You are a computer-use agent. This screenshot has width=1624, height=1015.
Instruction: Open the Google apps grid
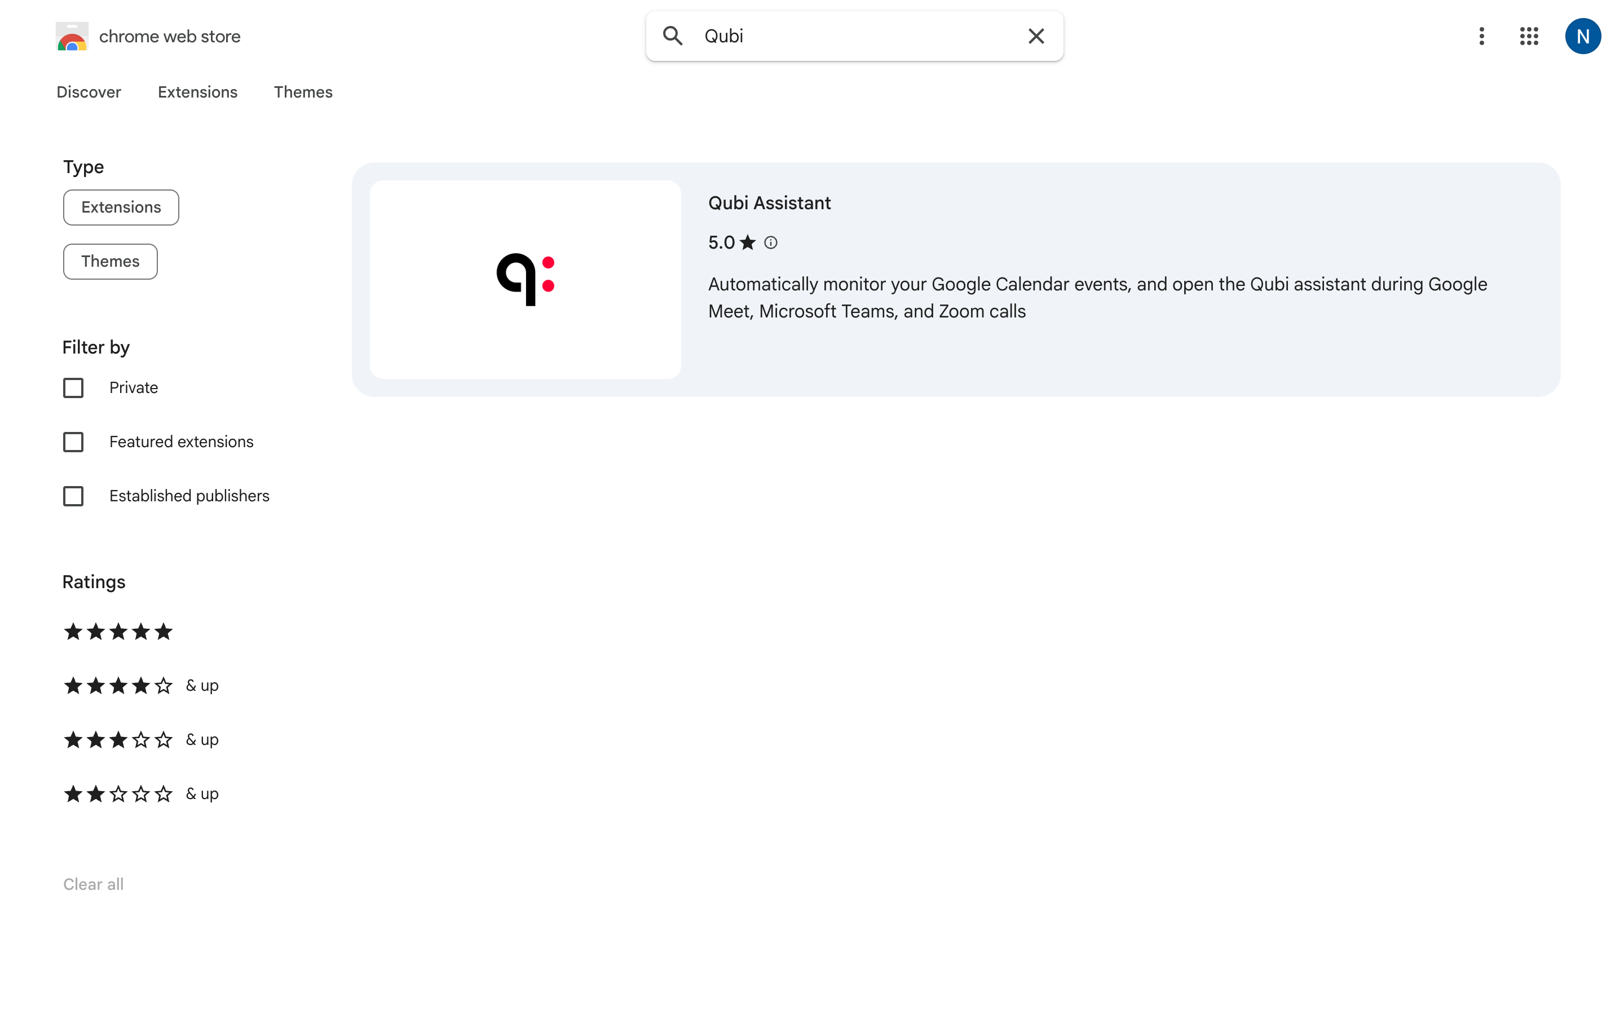1529,36
